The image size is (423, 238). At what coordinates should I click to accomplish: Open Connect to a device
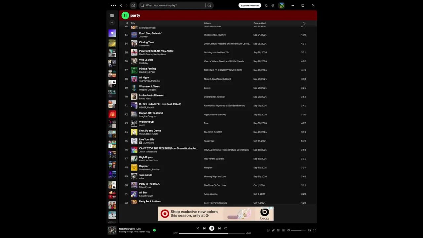(283, 230)
